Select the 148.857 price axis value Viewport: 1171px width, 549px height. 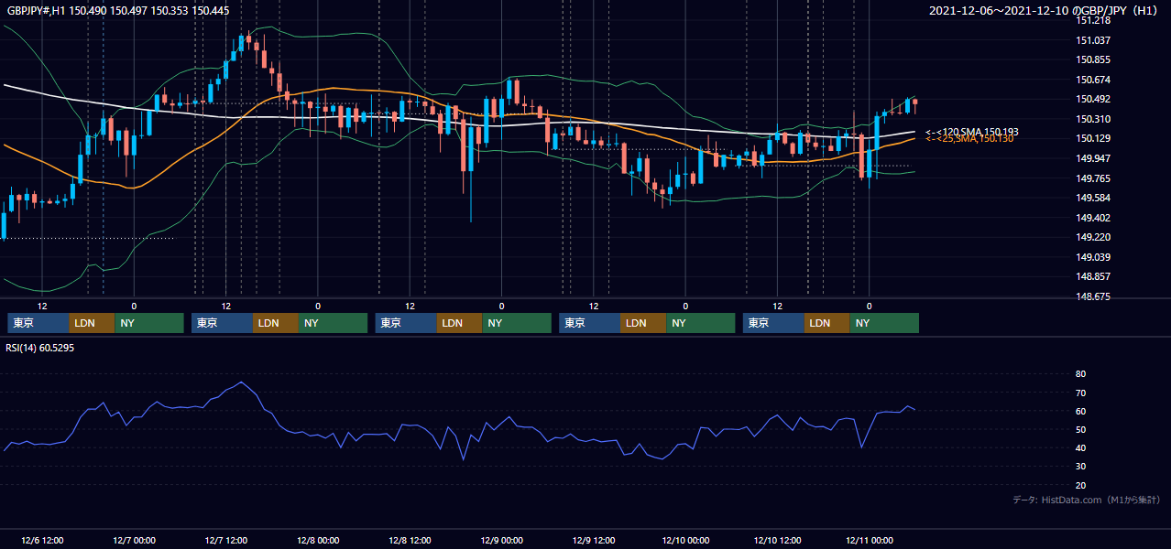(1093, 276)
